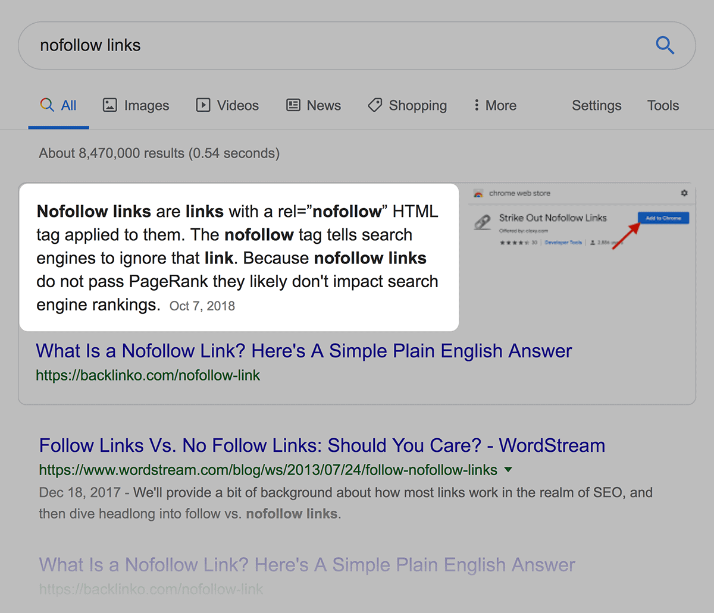
Task: Click the Videos play icon
Action: 203,105
